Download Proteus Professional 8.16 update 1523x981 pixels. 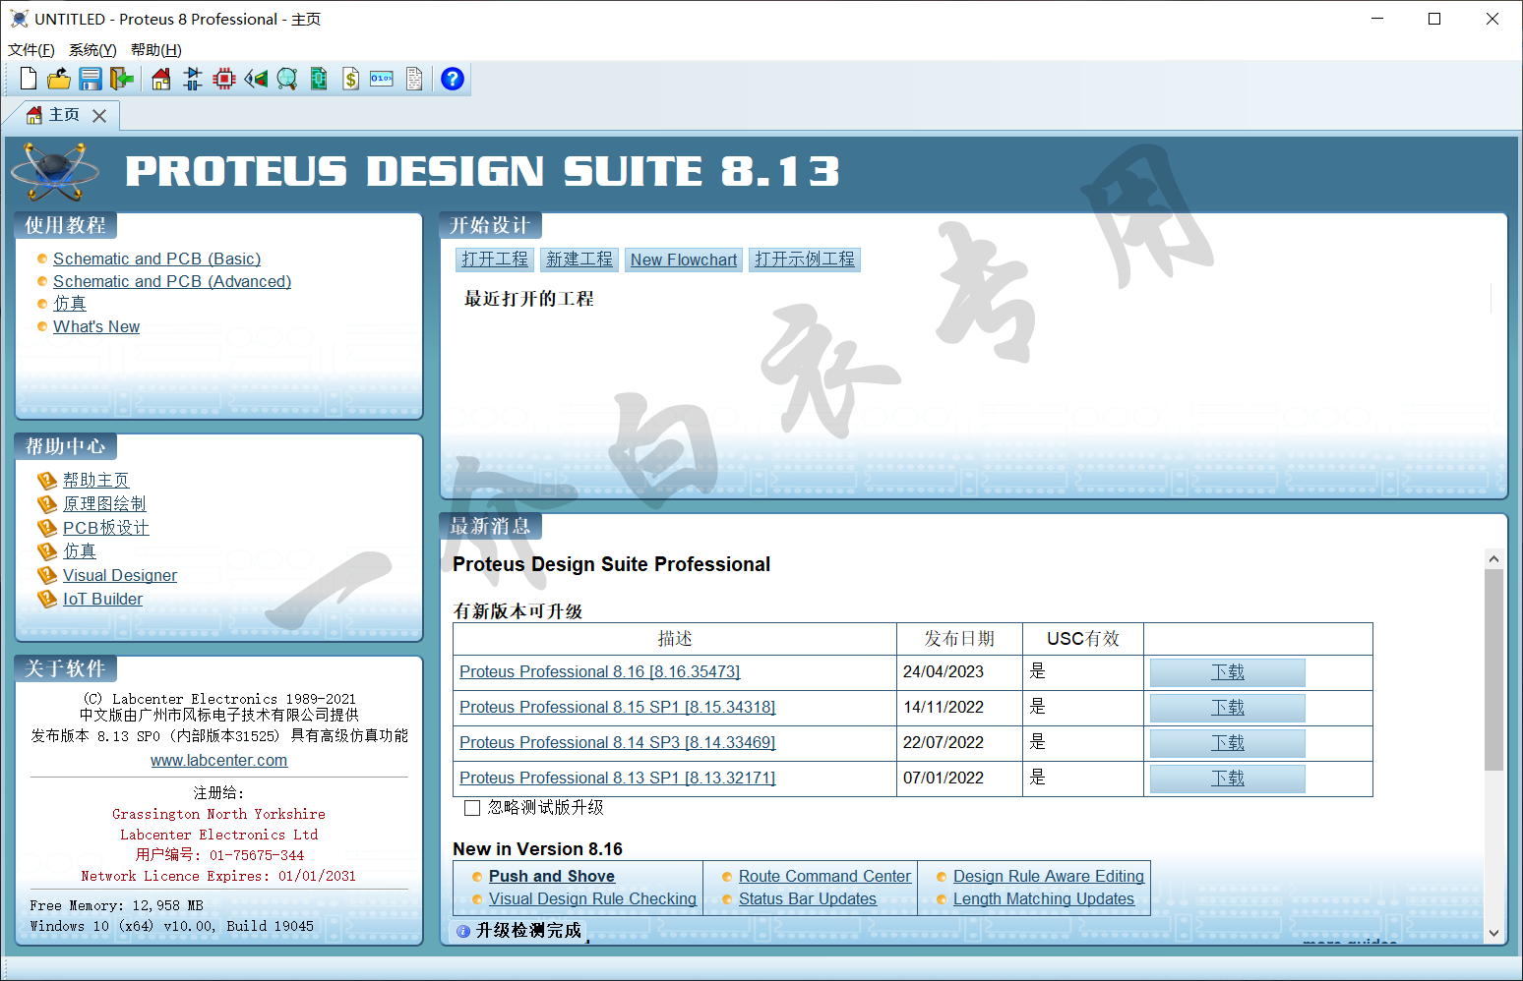tap(1227, 672)
